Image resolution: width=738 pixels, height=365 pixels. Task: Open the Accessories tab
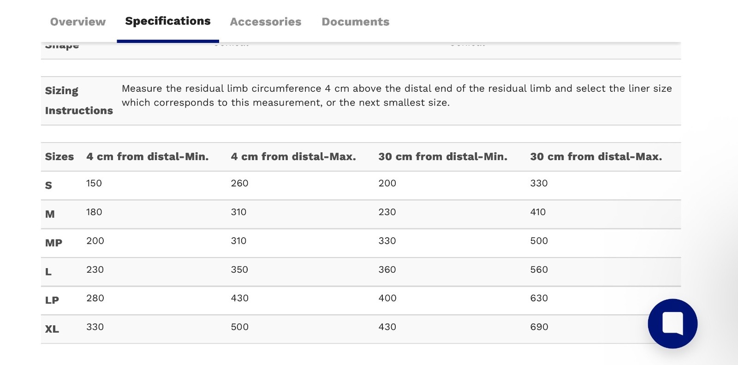266,22
